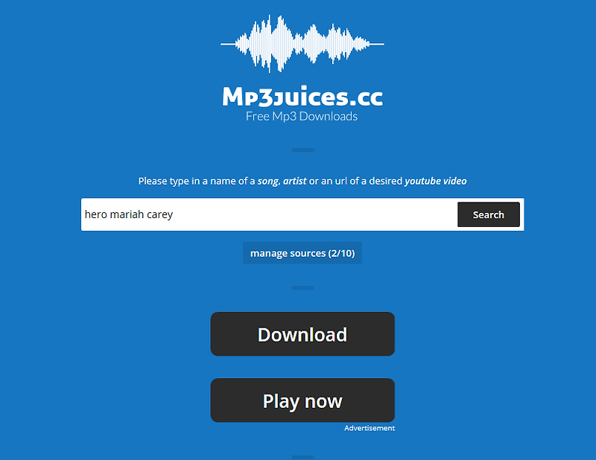
Task: Click the Free Mp3 Downloads tagline
Action: (302, 116)
